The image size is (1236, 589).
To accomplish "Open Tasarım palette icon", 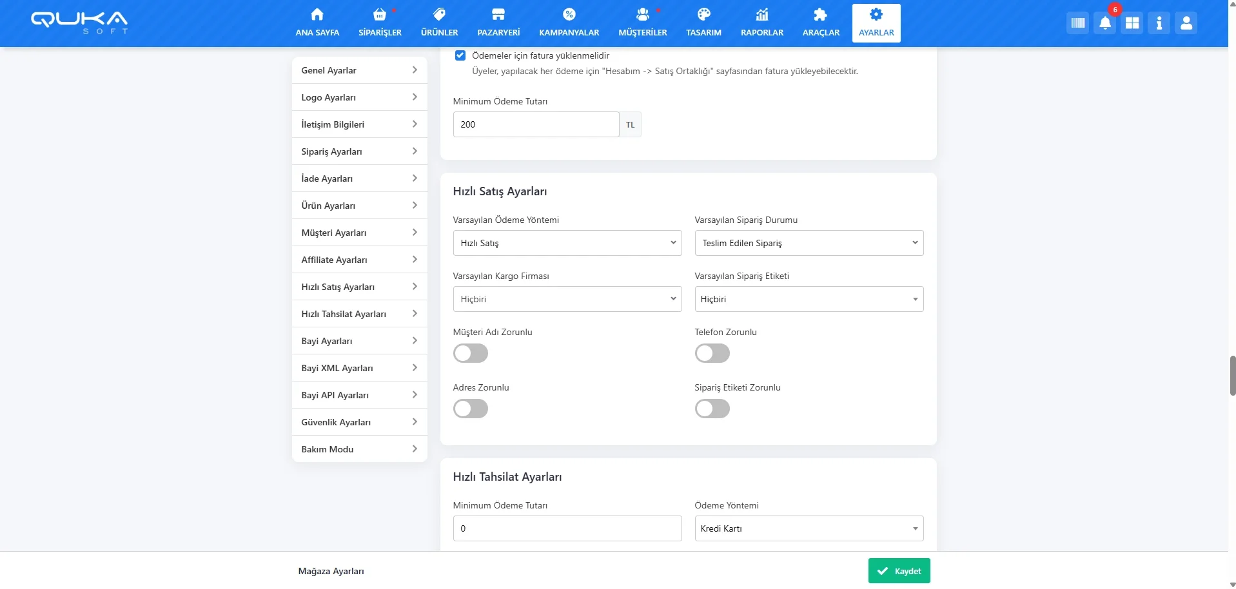I will pos(703,15).
